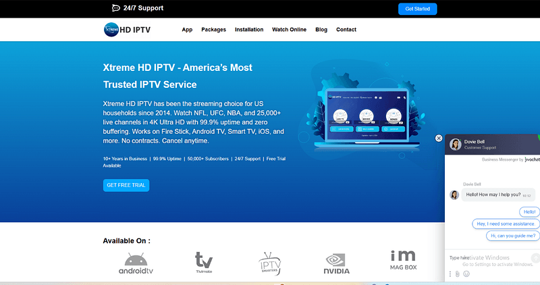Choose "Hi, can you guide me?" reply
The width and height of the screenshot is (540, 285).
point(513,236)
